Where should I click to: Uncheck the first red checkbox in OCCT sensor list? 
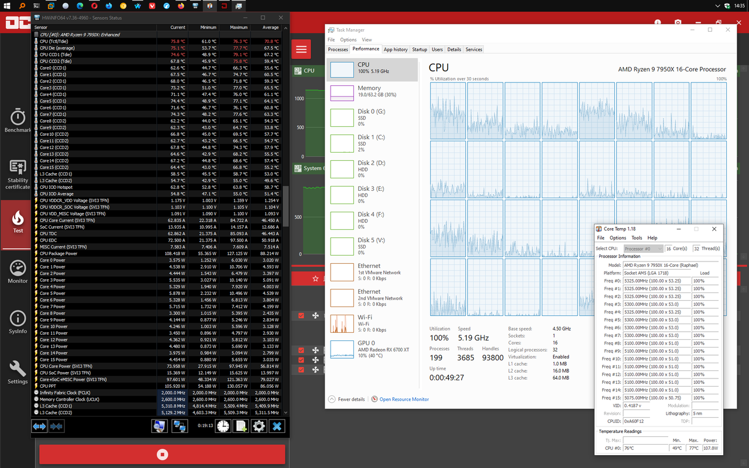click(301, 315)
